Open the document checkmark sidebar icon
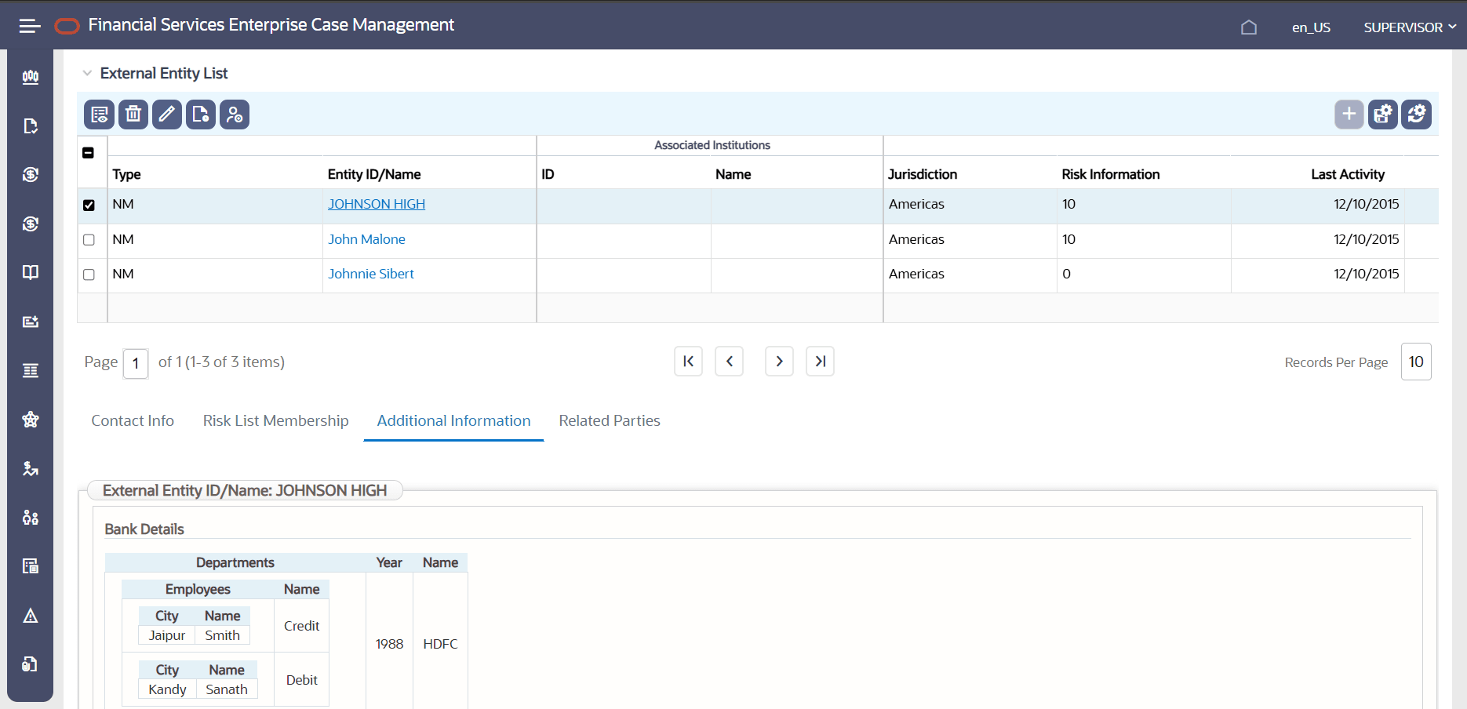Screen dimensions: 1467x709 coord(31,126)
